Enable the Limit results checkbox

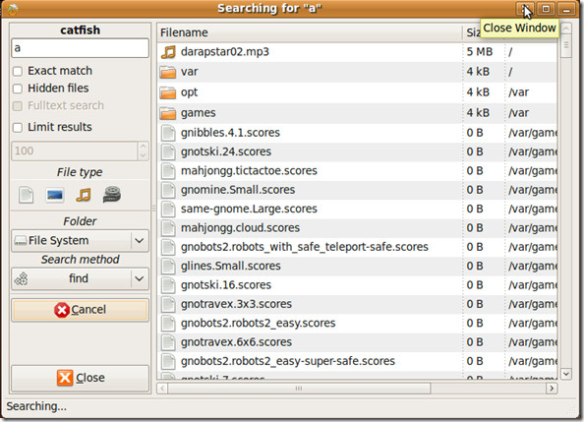[x=18, y=128]
